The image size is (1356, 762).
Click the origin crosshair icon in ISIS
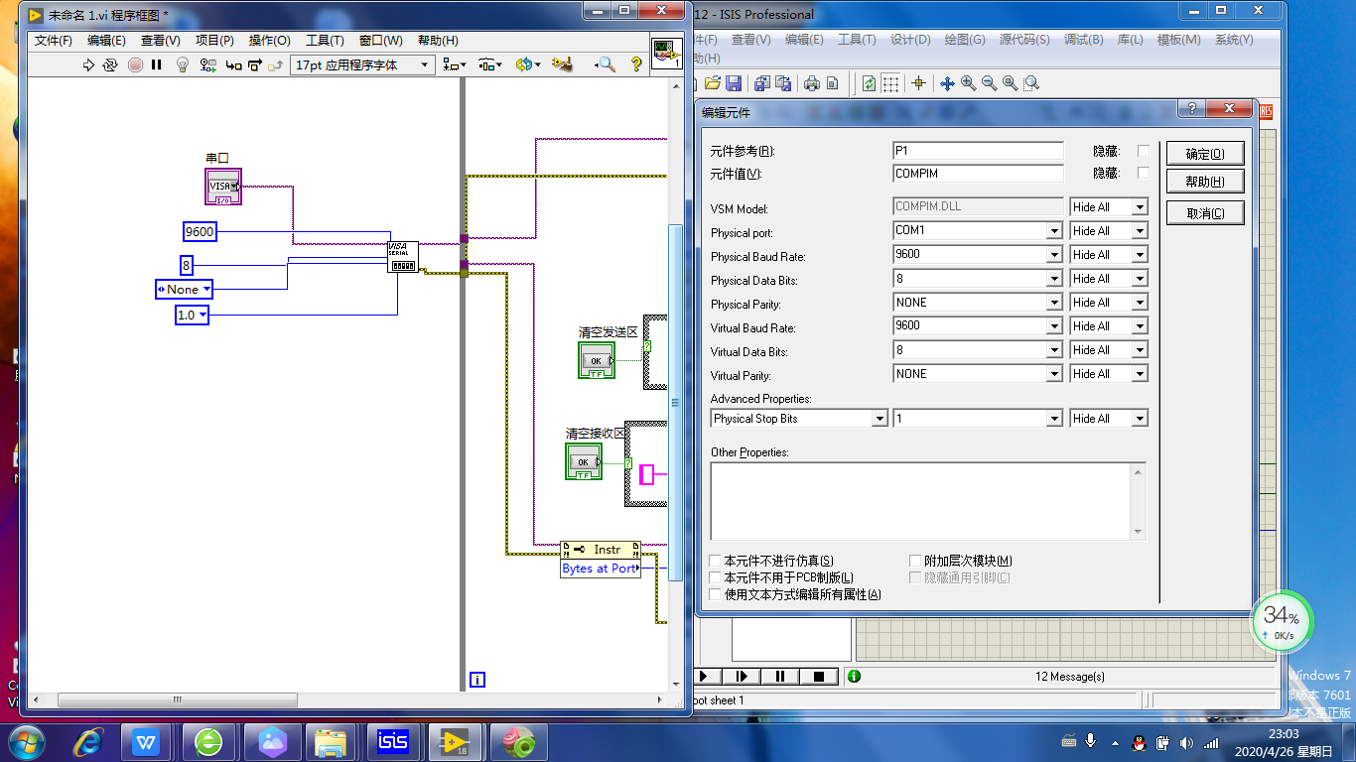(918, 83)
